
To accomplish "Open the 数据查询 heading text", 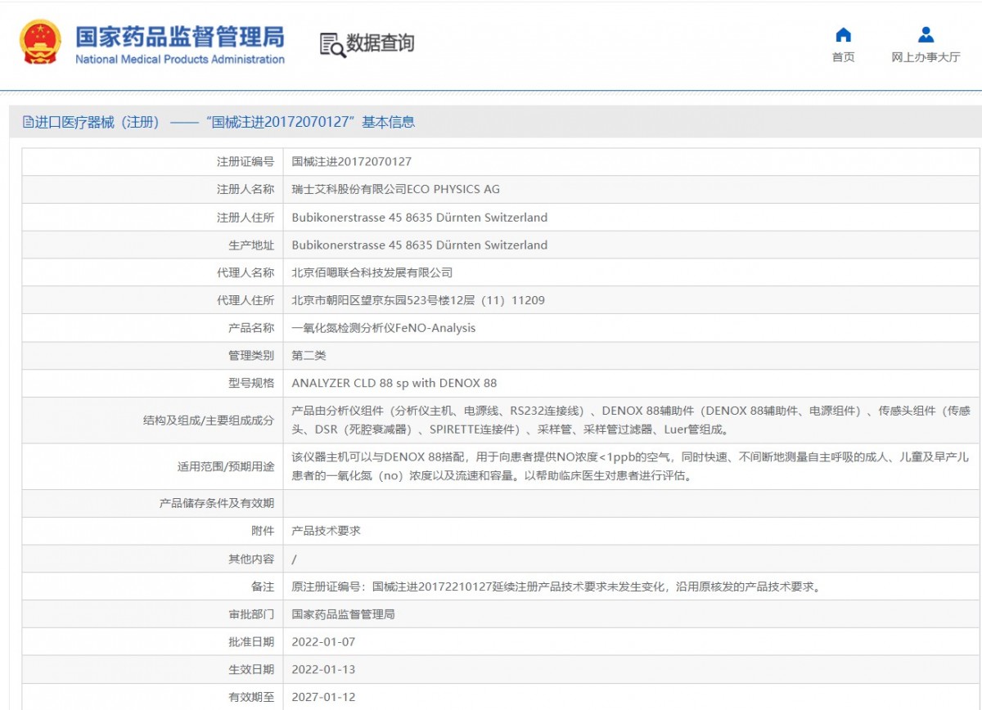I will pyautogui.click(x=380, y=43).
